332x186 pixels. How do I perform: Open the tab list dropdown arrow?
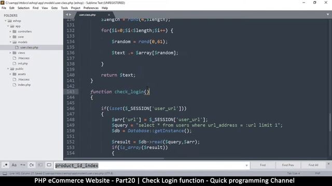click(328, 14)
